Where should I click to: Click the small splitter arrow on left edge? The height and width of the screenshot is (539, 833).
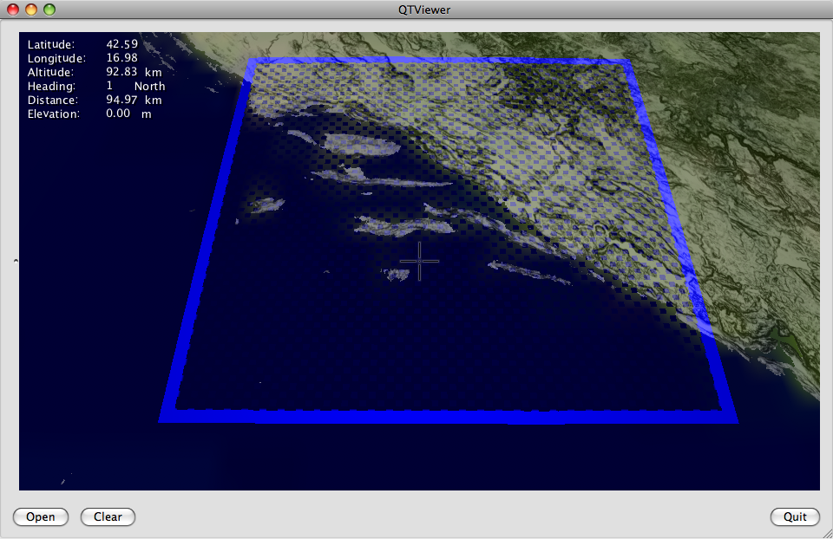coord(16,261)
